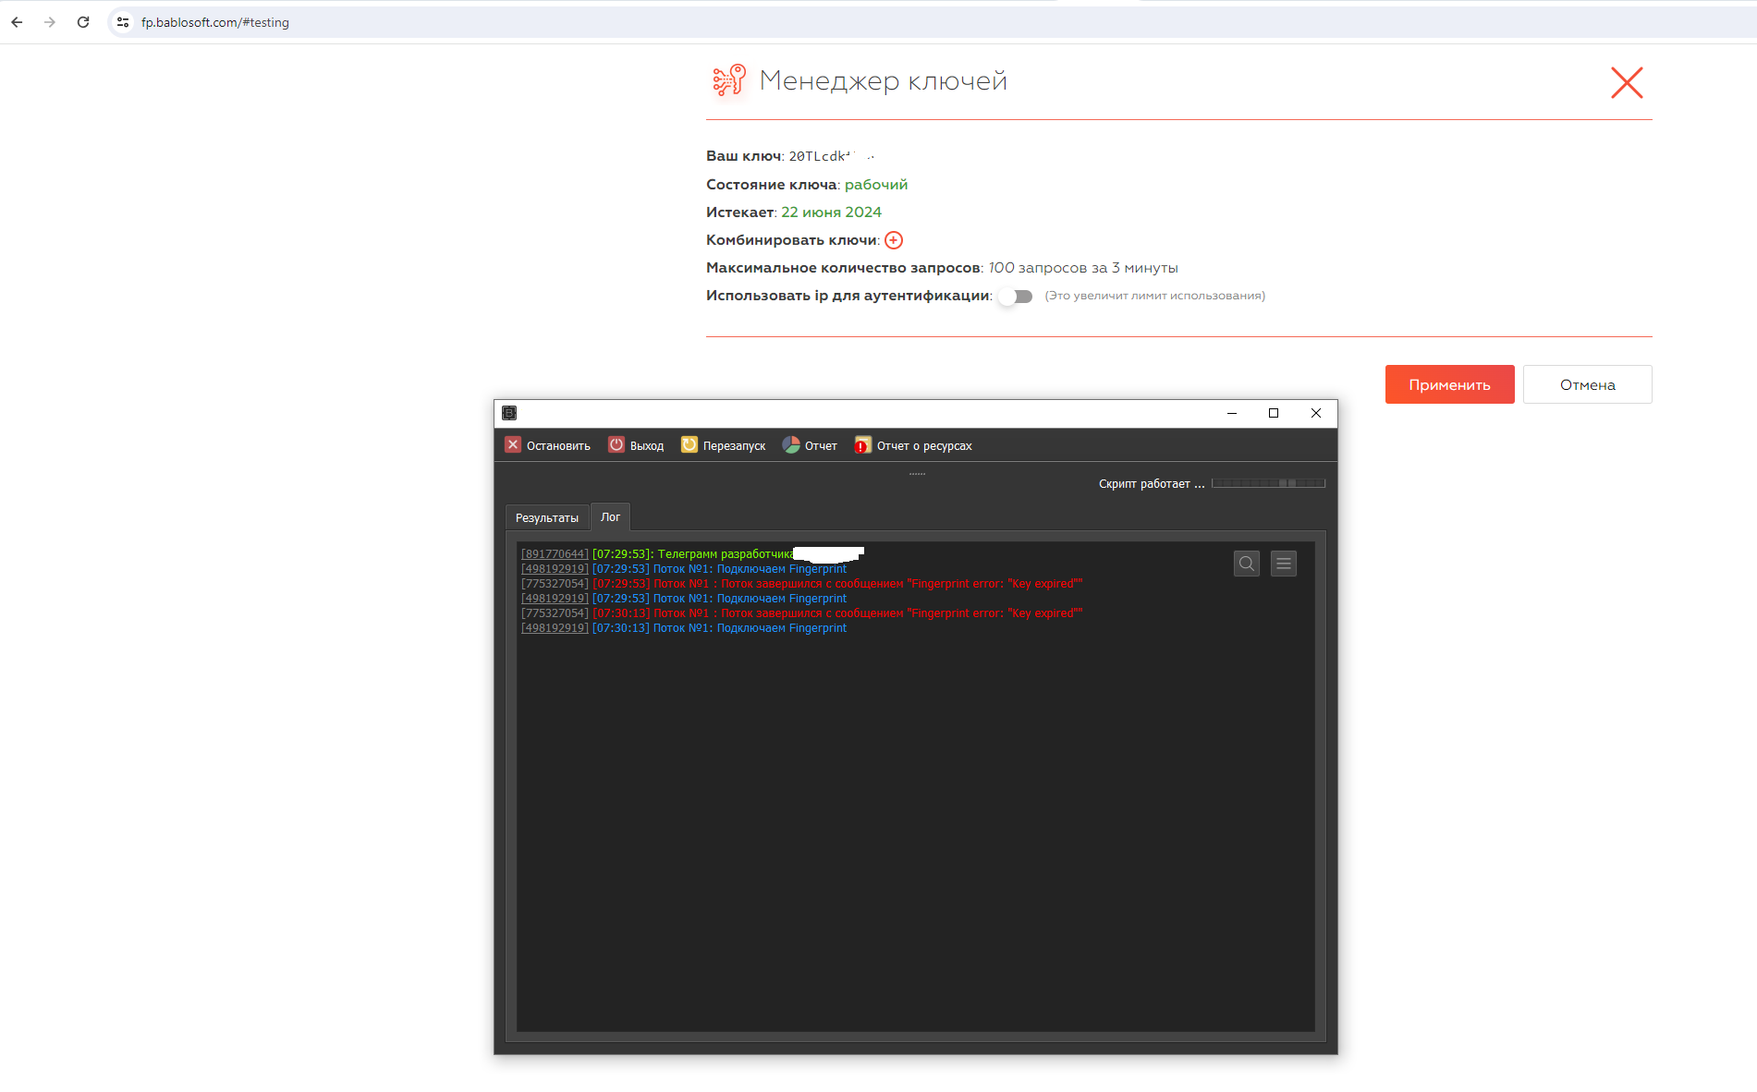Click the Exit (Выход) power icon
Screen dimensions: 1757x1092
[616, 444]
